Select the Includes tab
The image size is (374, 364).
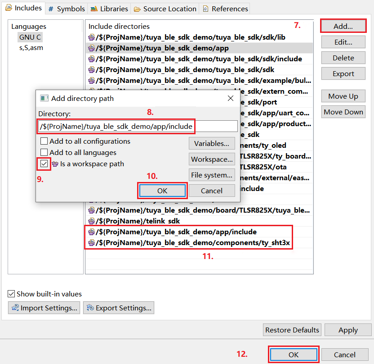pyautogui.click(x=23, y=8)
